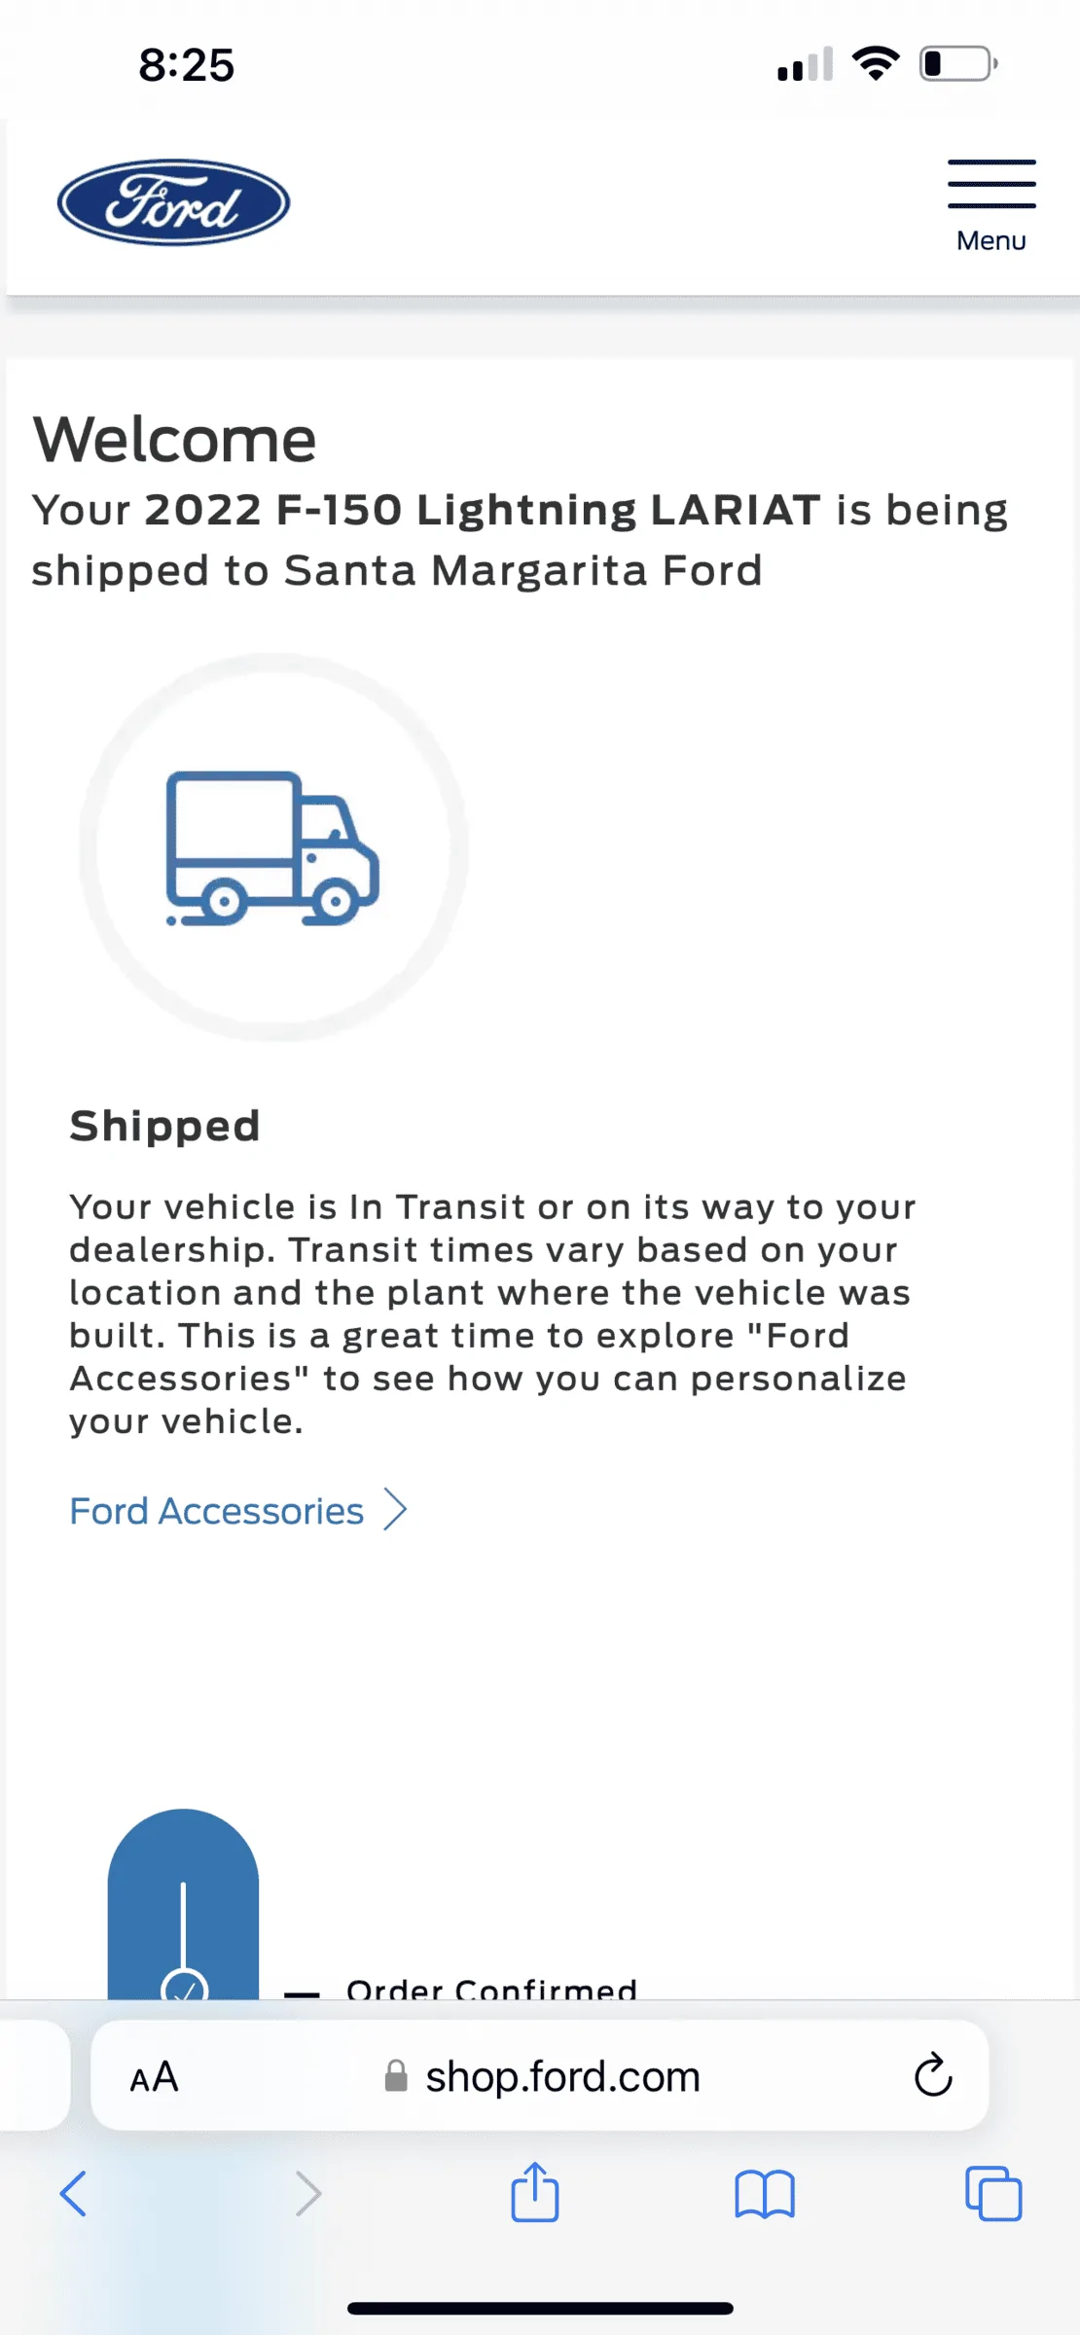The width and height of the screenshot is (1080, 2335).
Task: Open the AA text size options
Action: pos(154,2076)
